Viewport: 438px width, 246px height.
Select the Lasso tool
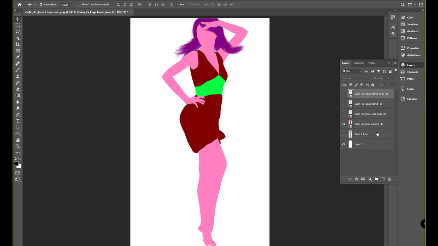click(x=18, y=32)
